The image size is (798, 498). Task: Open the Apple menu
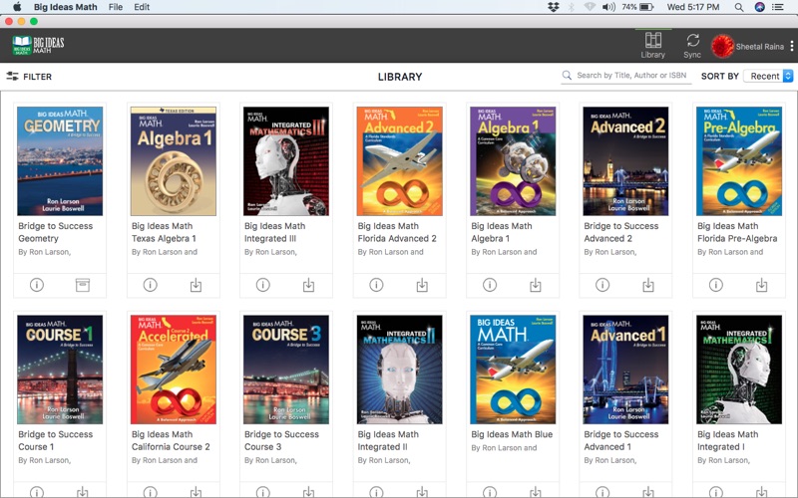(x=17, y=7)
